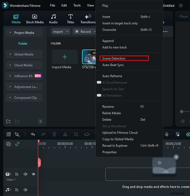Open the File menu

tap(53, 5)
